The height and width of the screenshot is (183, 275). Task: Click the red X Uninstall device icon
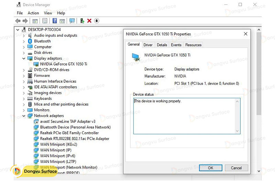point(89,21)
